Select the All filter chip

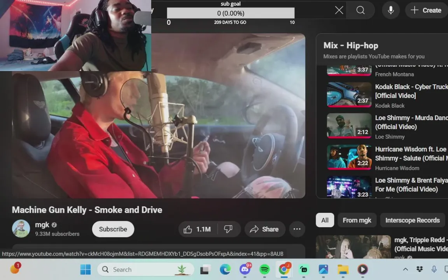click(x=325, y=220)
